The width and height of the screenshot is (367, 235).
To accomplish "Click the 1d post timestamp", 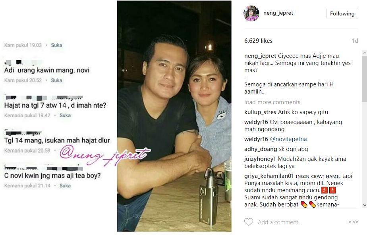I will click(355, 41).
